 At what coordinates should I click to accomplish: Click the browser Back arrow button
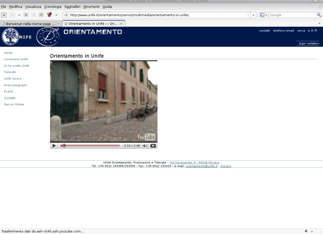tap(4, 15)
